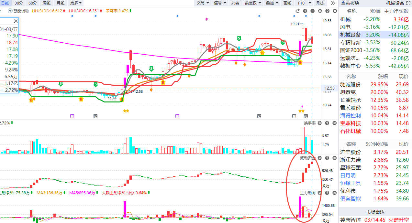Click the 九转 indicator button
Image resolution: width=412 pixels, height=223 pixels.
point(235,3)
